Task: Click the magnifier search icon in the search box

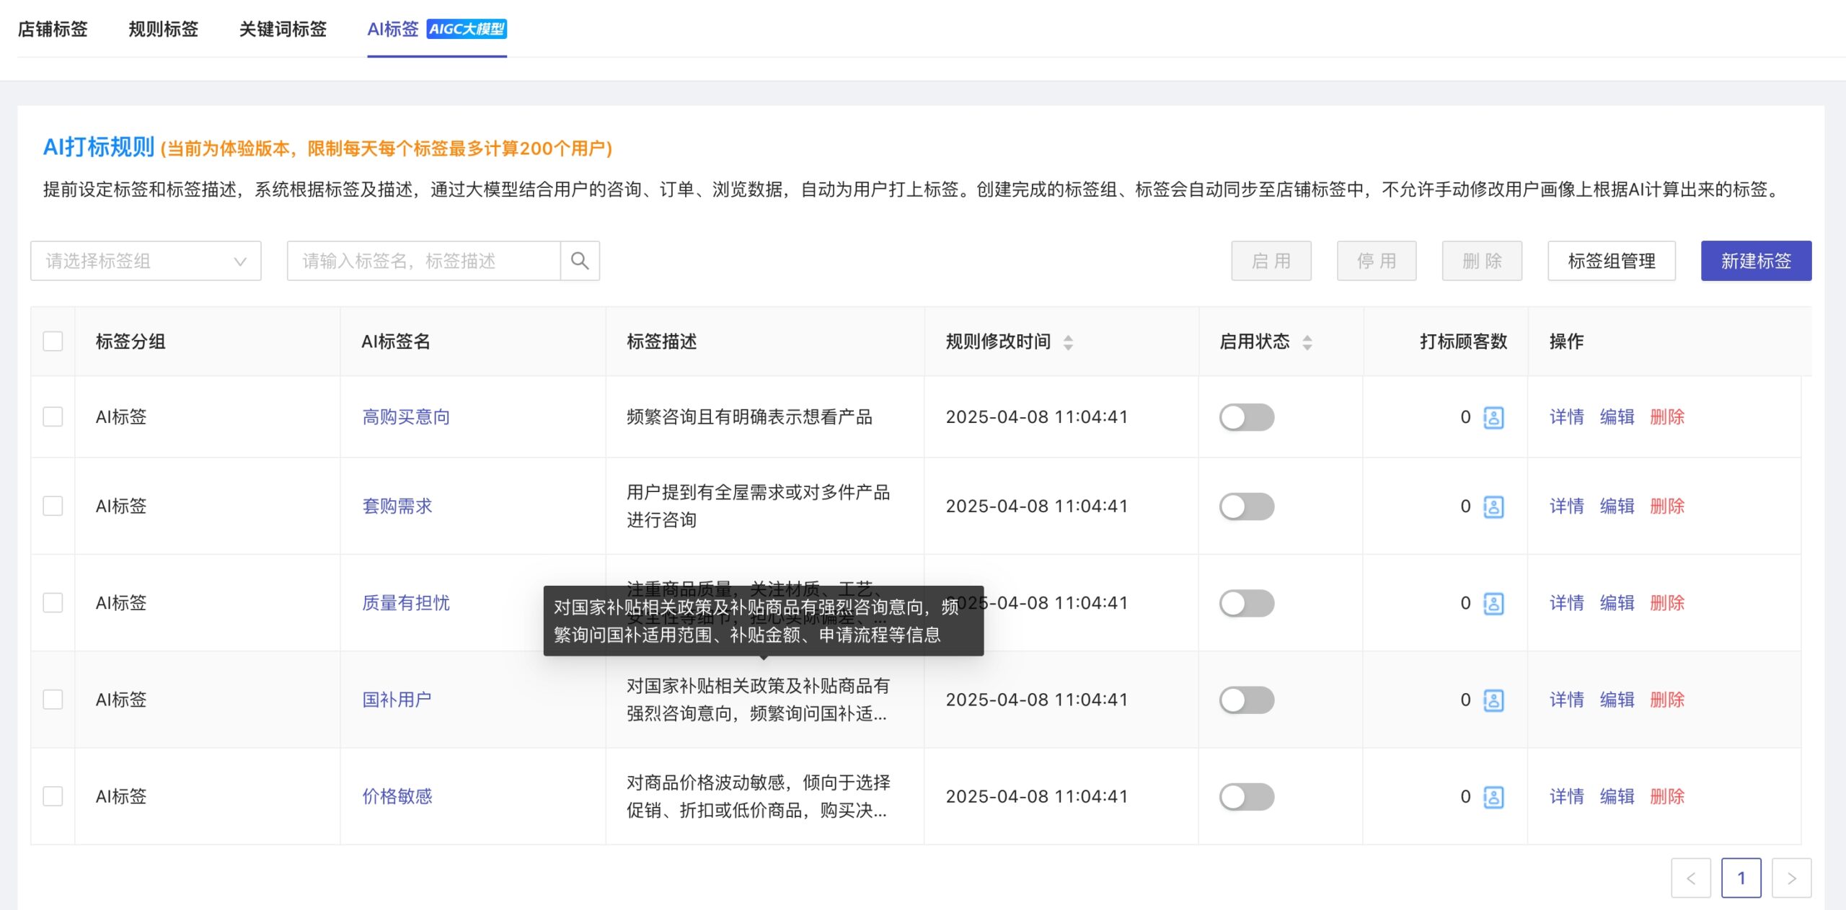Action: coord(579,261)
